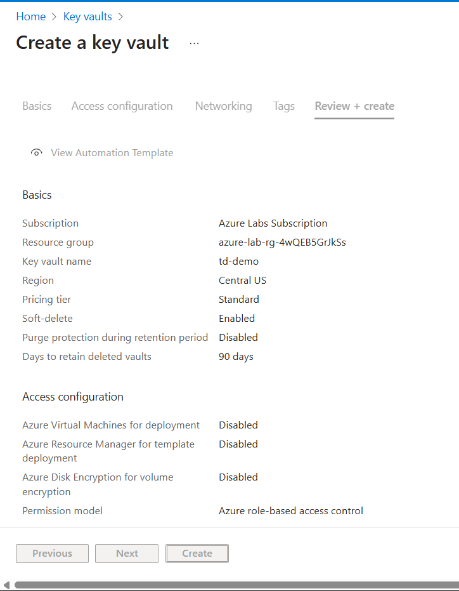This screenshot has width=459, height=591.
Task: Open the View Automation Template link
Action: (112, 153)
